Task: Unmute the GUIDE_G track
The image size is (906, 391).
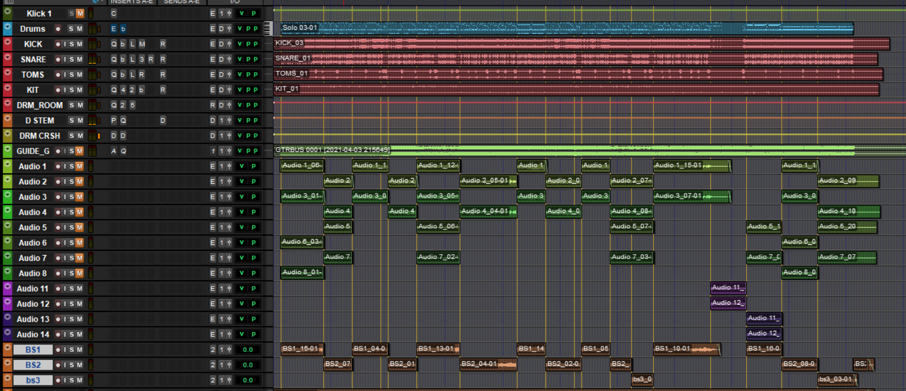Action: click(x=79, y=151)
